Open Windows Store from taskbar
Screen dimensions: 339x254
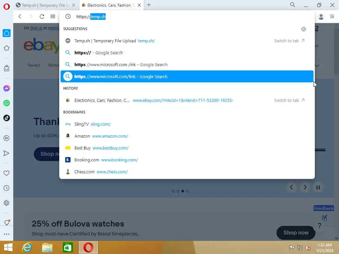[x=68, y=247]
